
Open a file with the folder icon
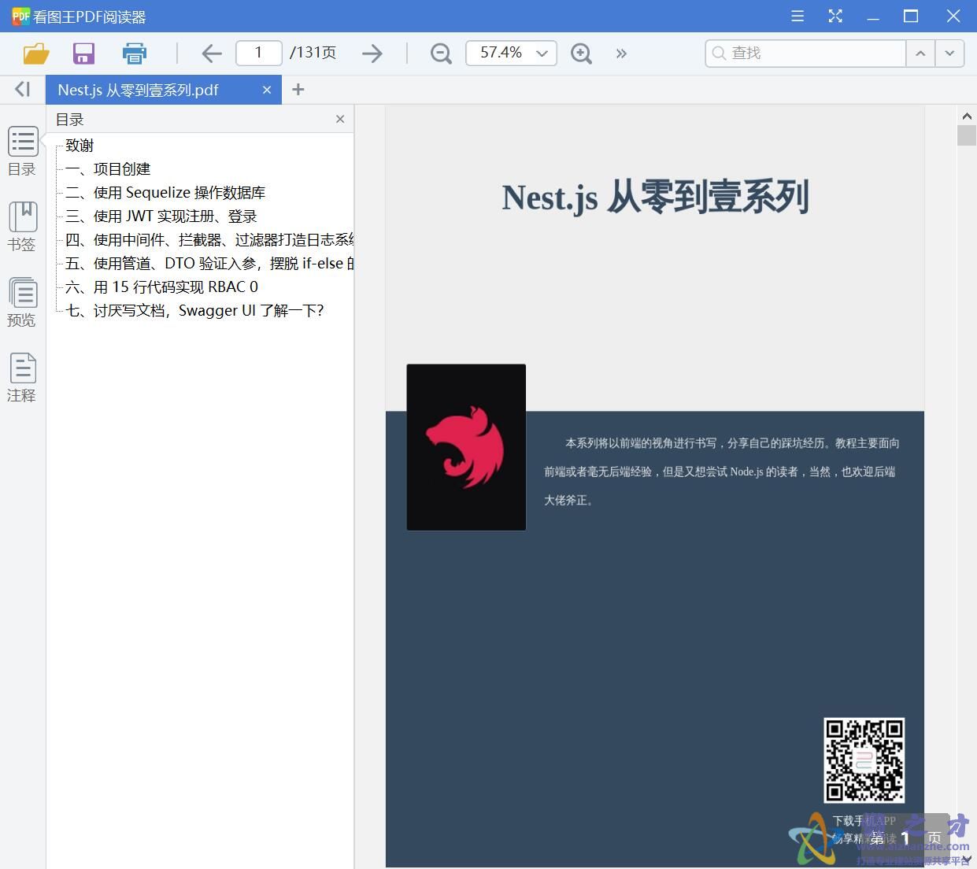(x=36, y=54)
